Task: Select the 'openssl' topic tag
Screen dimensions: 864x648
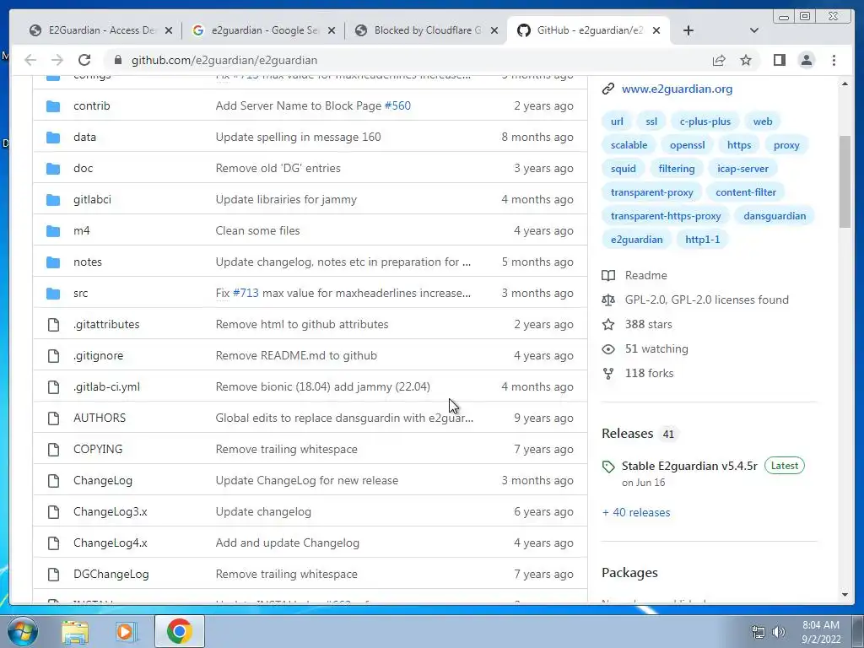Action: (687, 145)
